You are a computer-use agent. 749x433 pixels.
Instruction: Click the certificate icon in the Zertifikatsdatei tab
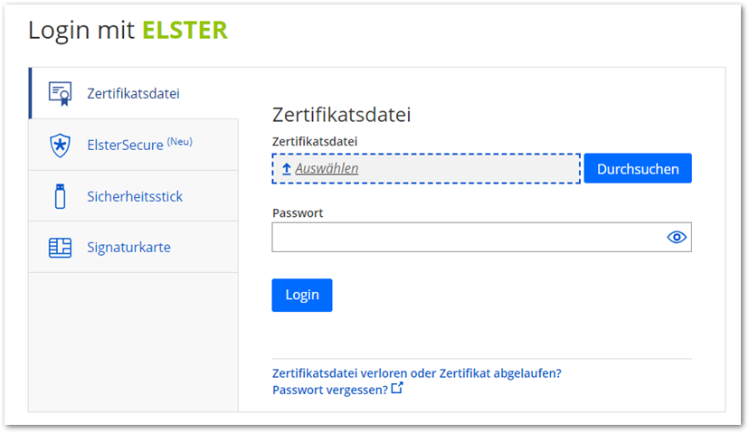click(60, 93)
